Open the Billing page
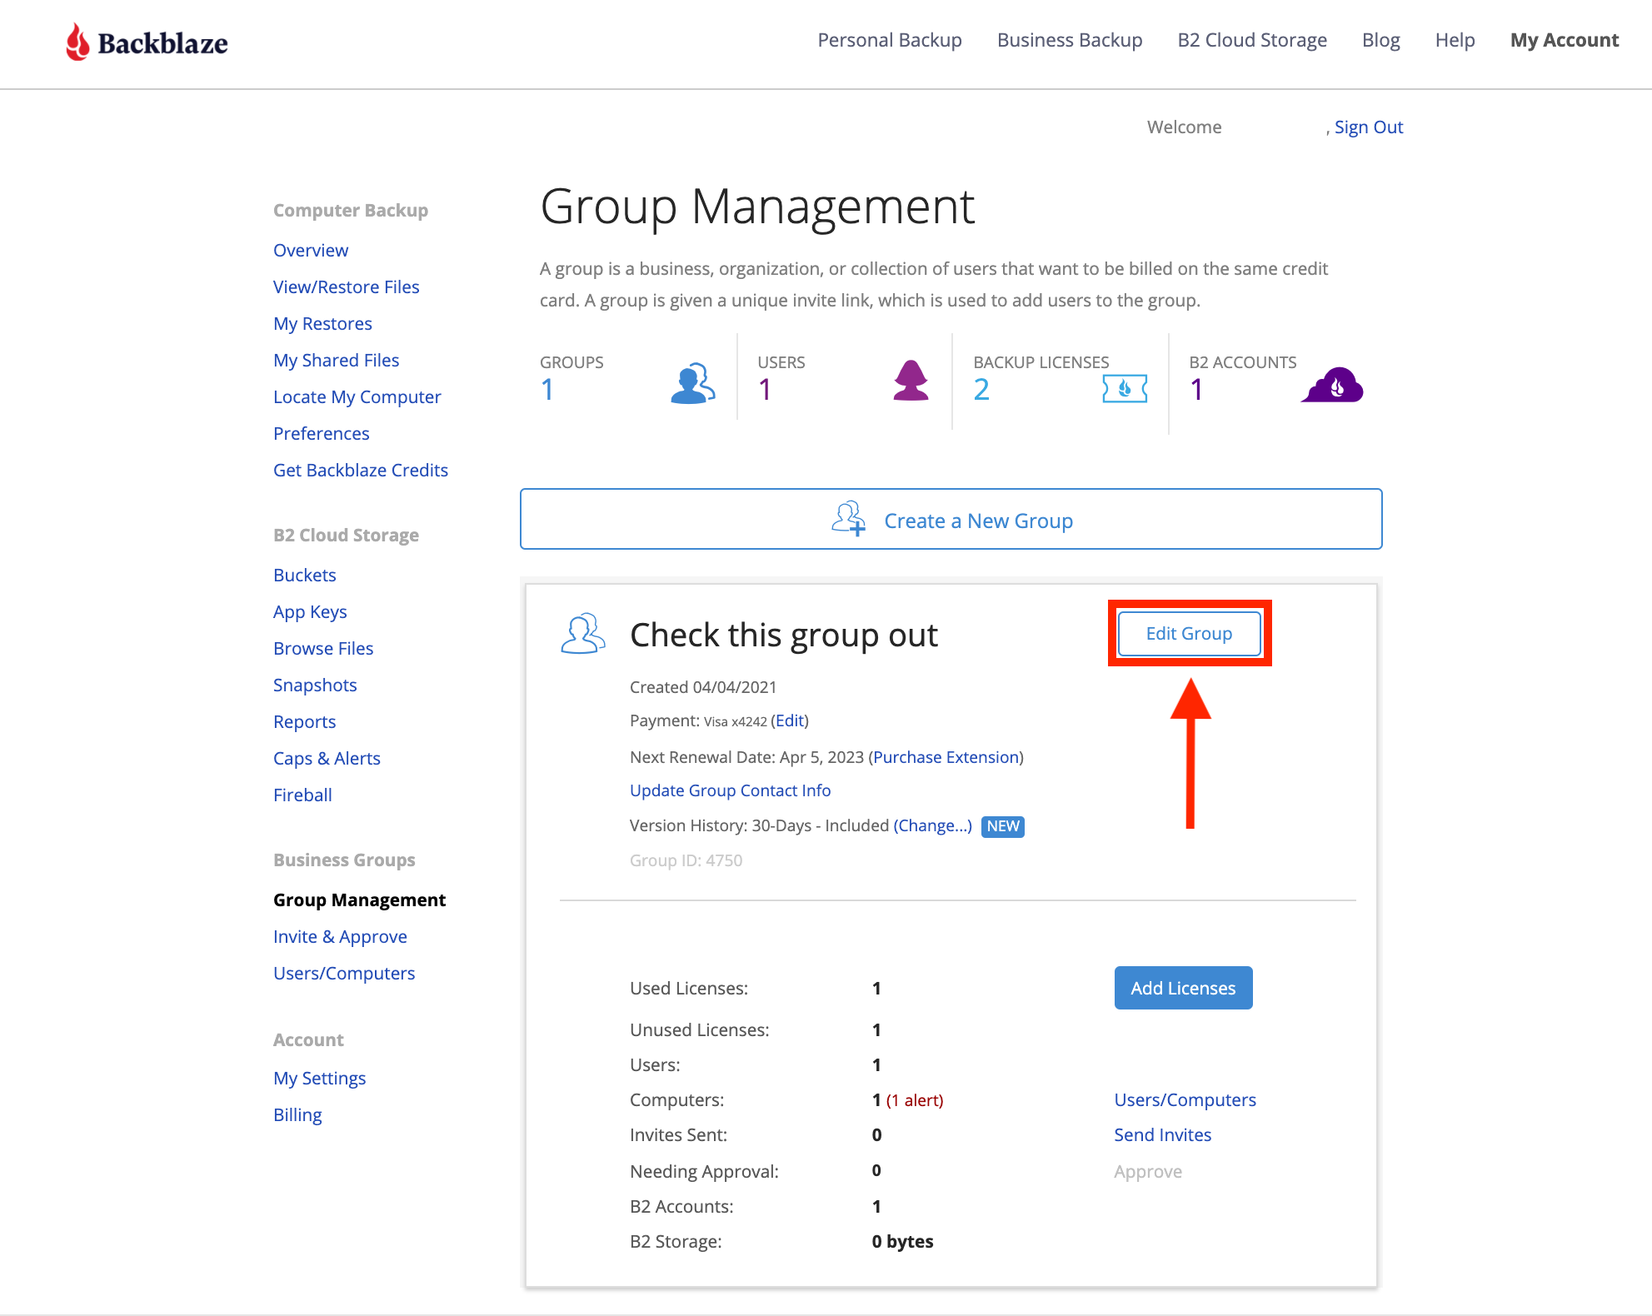The width and height of the screenshot is (1652, 1316). [x=297, y=1114]
